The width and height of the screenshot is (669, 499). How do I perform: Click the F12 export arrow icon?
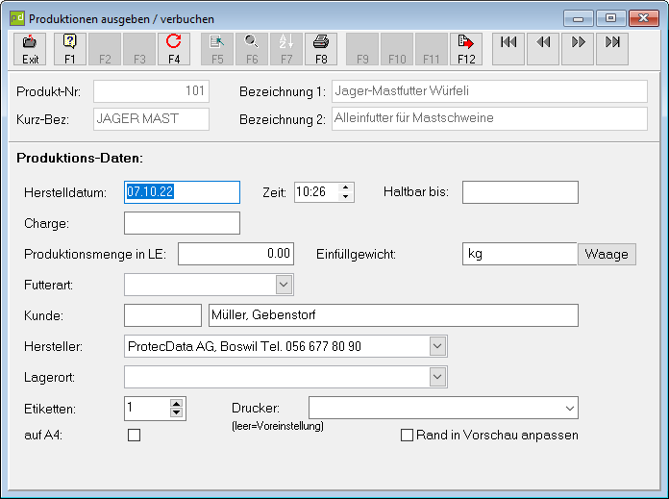466,49
